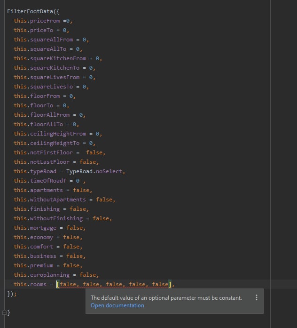Screen dimensions: 297x328
Task: Click the underlined false list in rooms default
Action: [x=114, y=284]
